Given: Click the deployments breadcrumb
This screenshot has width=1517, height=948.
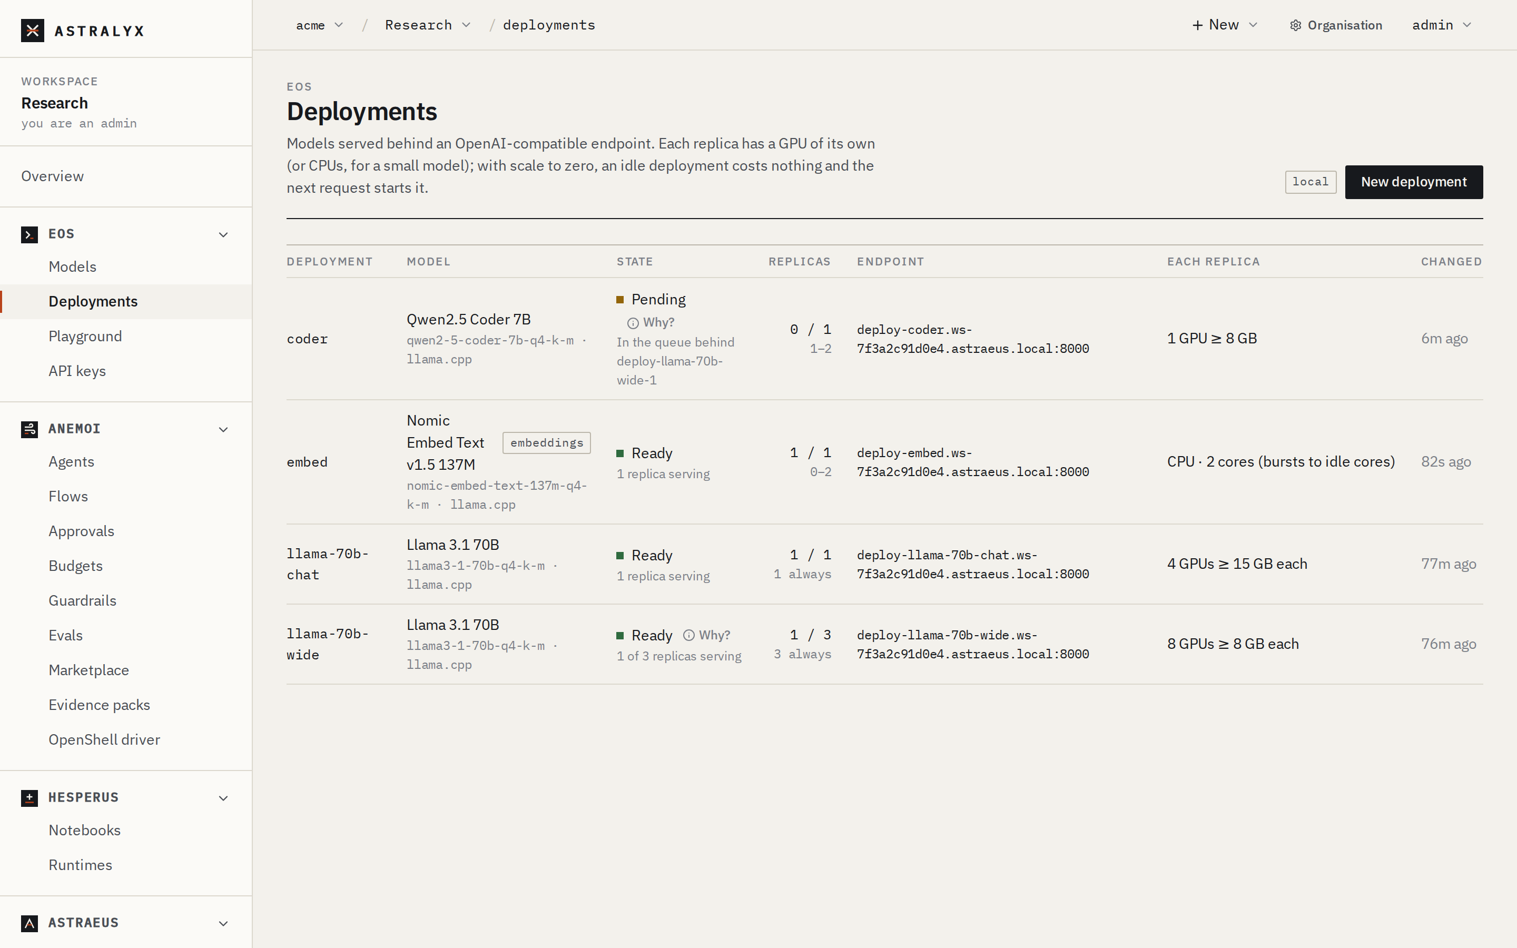Looking at the screenshot, I should pos(549,25).
